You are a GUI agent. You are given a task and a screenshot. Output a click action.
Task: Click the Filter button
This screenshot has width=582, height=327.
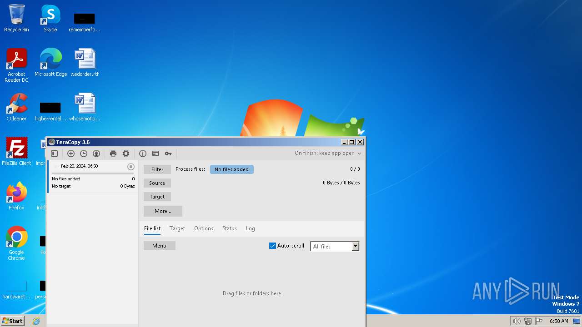click(x=157, y=169)
